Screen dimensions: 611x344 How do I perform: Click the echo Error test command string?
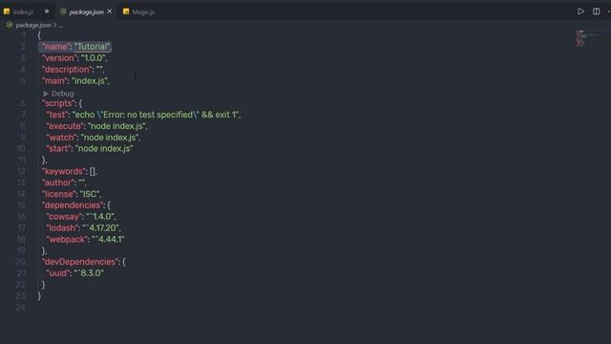tap(156, 115)
